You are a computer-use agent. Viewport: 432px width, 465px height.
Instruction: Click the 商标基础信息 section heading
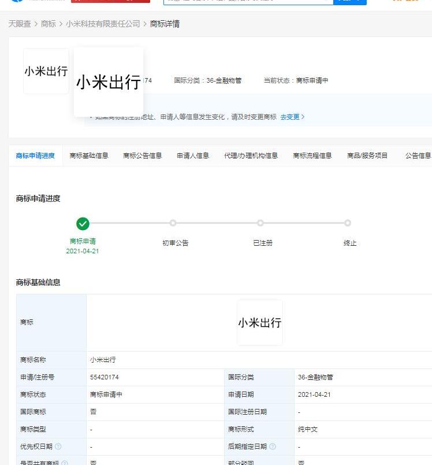(x=38, y=282)
